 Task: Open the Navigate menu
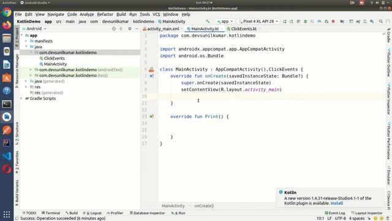point(56,15)
